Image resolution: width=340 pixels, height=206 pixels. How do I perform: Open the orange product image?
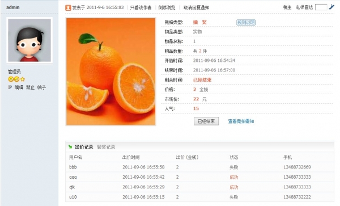click(111, 72)
